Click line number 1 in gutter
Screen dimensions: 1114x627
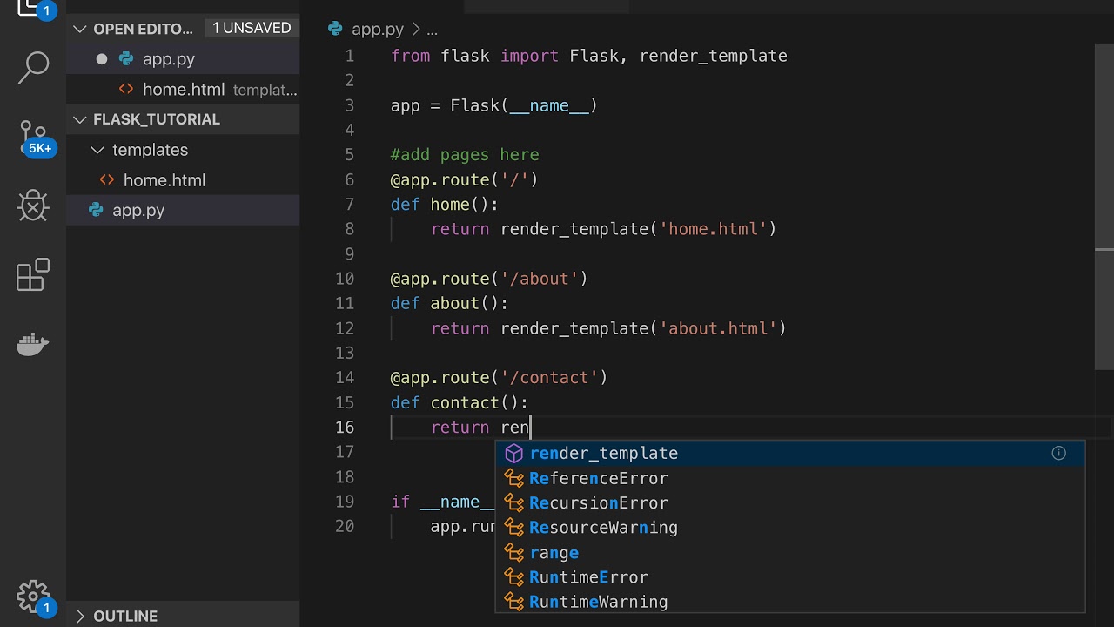(350, 56)
